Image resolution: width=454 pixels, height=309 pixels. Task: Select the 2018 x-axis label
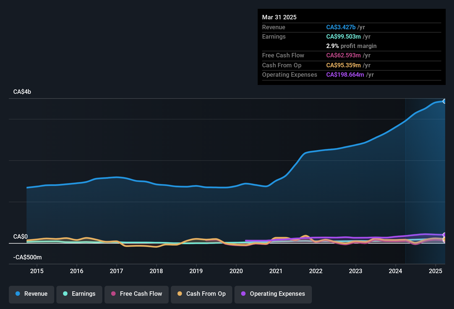(x=156, y=271)
